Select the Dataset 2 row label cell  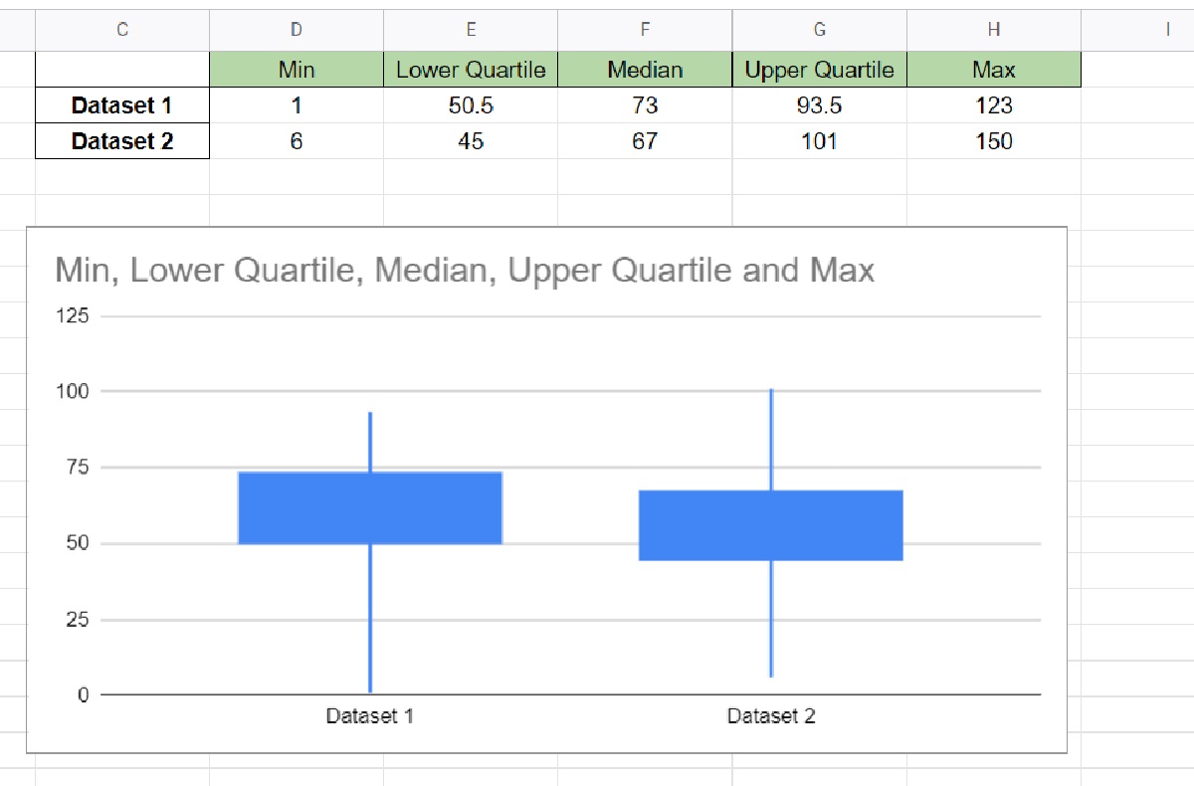(x=121, y=141)
